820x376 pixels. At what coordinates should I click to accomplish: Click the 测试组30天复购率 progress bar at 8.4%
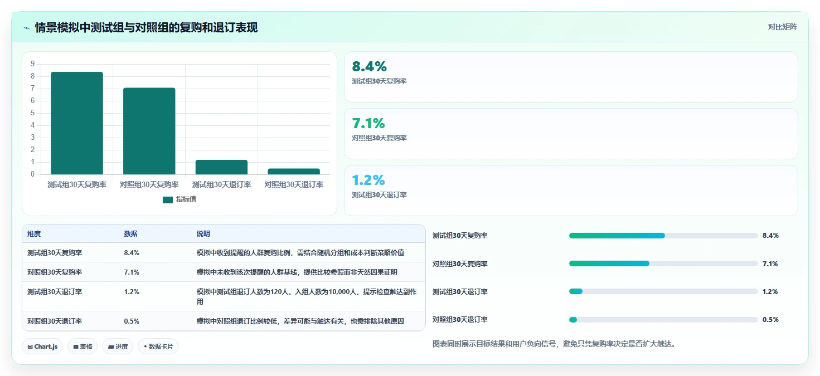(x=663, y=236)
